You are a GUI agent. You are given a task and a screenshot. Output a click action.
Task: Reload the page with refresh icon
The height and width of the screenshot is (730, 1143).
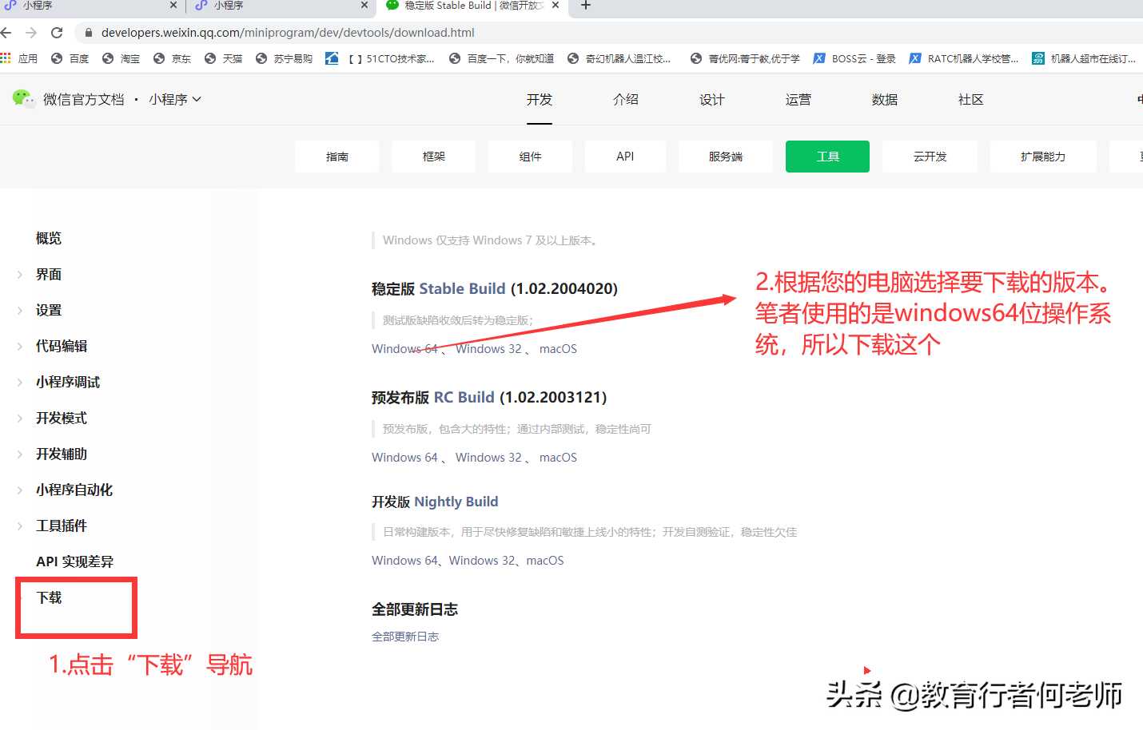57,33
